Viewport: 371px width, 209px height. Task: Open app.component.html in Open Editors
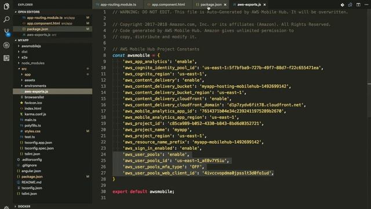(53, 23)
